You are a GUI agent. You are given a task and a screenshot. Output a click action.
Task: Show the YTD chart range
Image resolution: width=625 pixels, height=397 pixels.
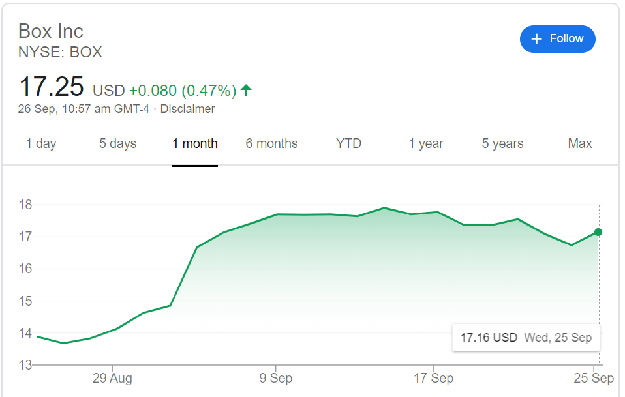coord(348,143)
